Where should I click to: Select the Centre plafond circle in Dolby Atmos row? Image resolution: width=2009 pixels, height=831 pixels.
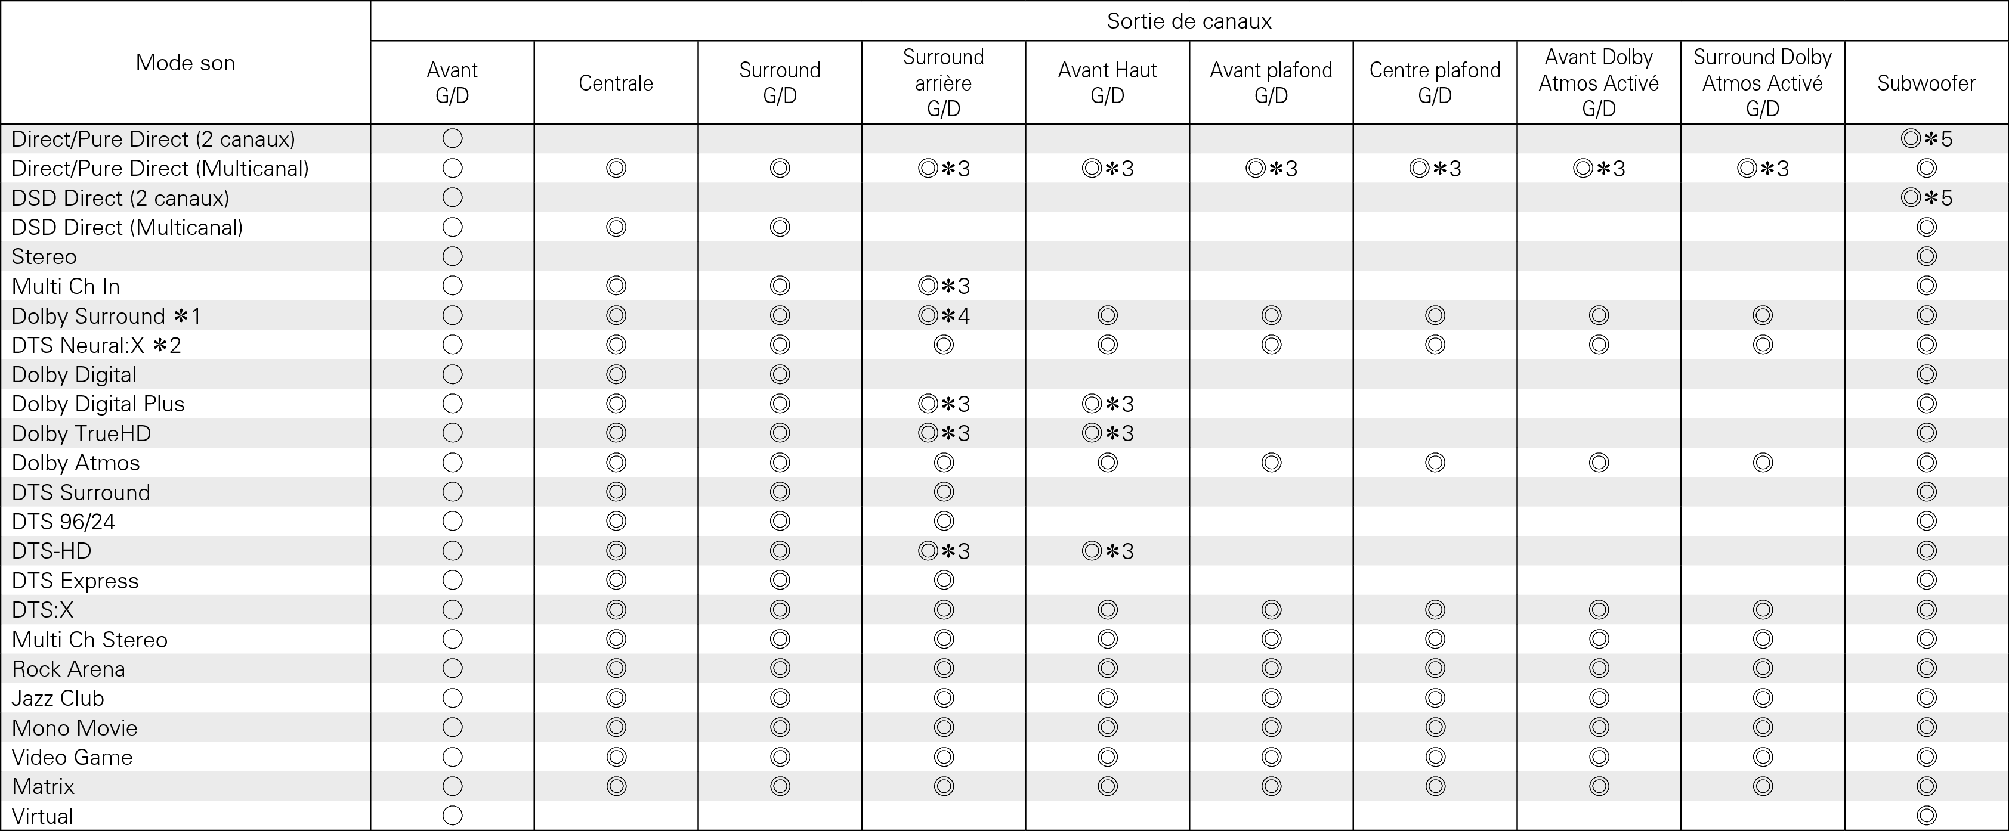[1435, 463]
